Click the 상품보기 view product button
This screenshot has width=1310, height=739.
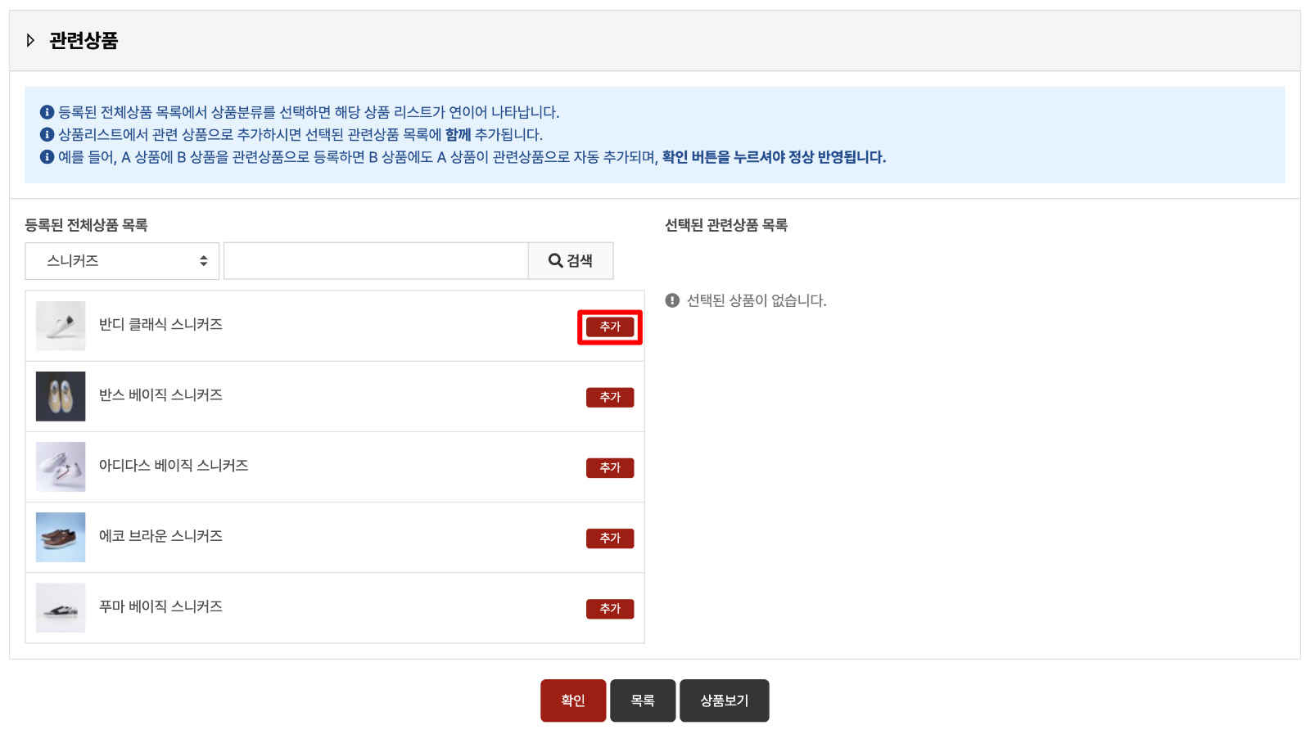tap(725, 701)
